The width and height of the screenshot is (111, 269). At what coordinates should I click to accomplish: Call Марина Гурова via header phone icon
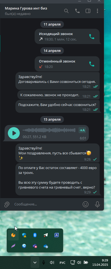click(77, 11)
